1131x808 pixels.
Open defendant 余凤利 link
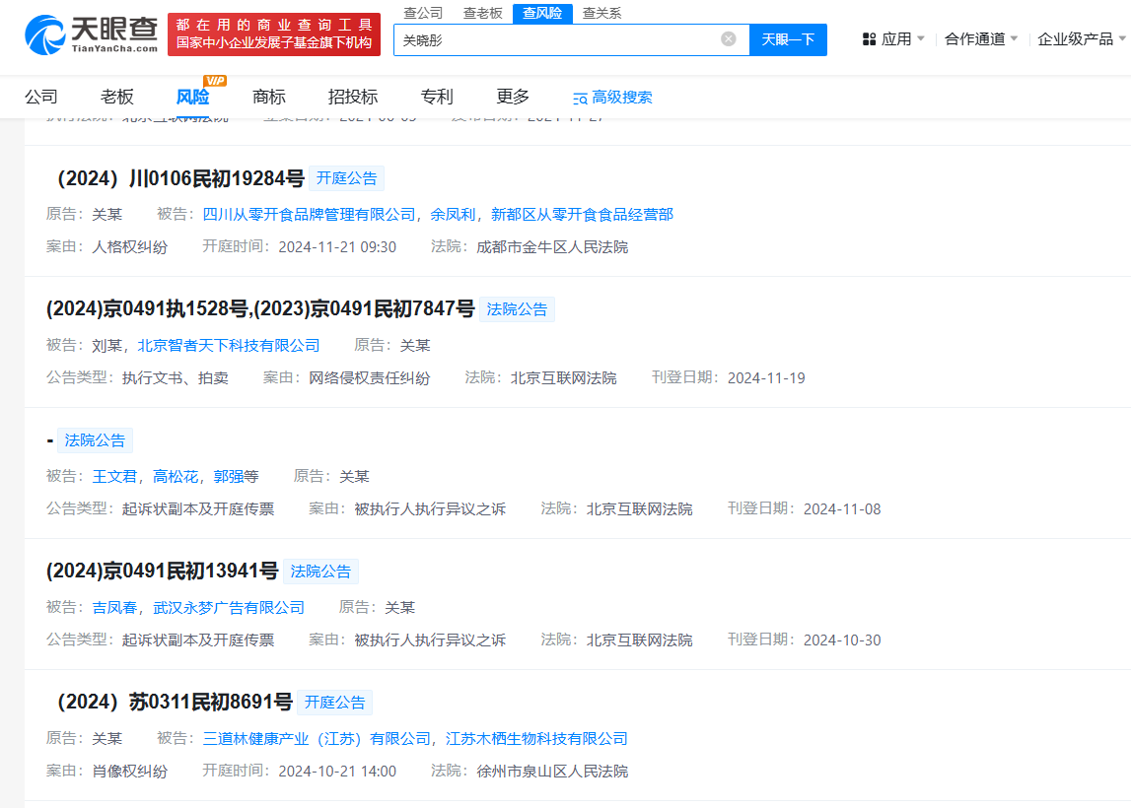[453, 214]
